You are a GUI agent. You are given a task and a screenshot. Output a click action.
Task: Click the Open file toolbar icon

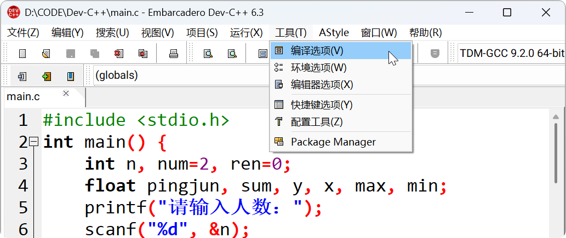click(46, 54)
